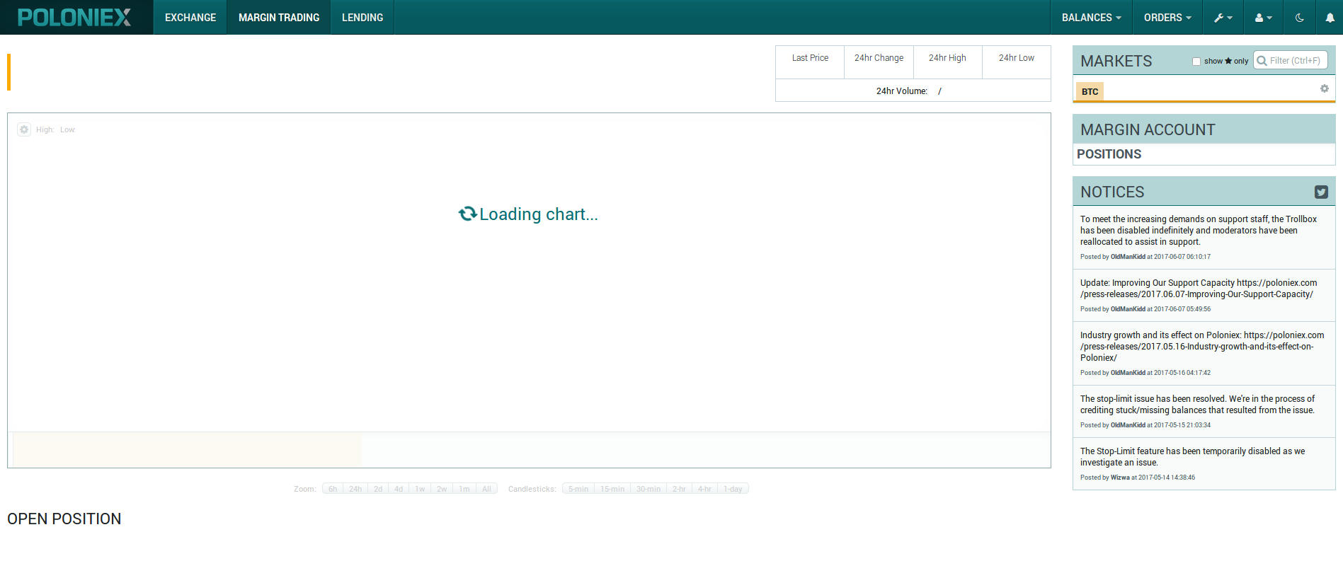The image size is (1343, 578).
Task: Go to the Margin Trading tab
Action: 279,17
